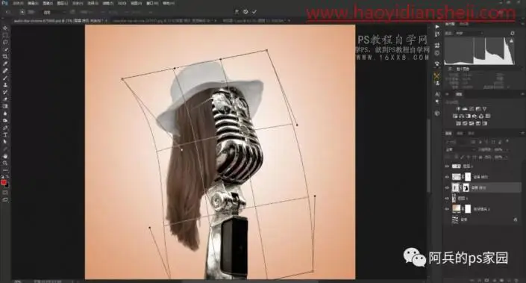526x283 pixels.
Task: Expand the layer Fill slider arrow
Action: (x=506, y=157)
